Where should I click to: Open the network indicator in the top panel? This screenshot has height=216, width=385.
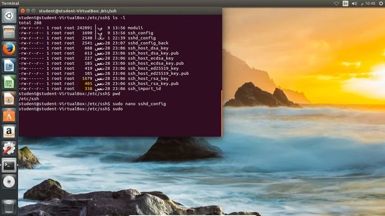(336, 4)
